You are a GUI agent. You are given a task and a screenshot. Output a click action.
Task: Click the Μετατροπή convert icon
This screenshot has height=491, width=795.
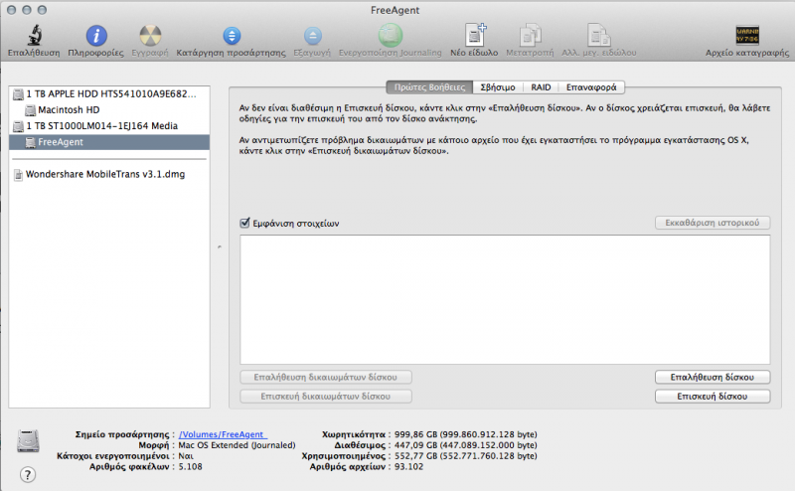point(530,35)
